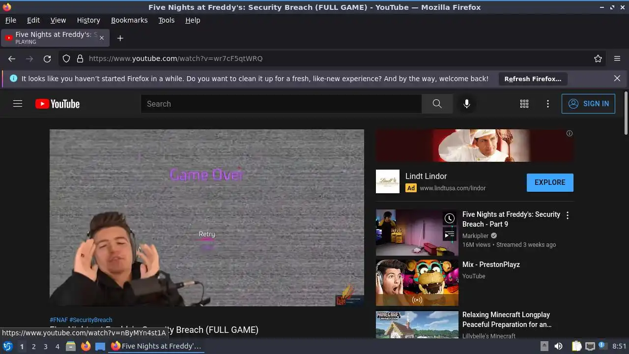This screenshot has width=629, height=354.
Task: Open the File menu
Action: point(11,20)
